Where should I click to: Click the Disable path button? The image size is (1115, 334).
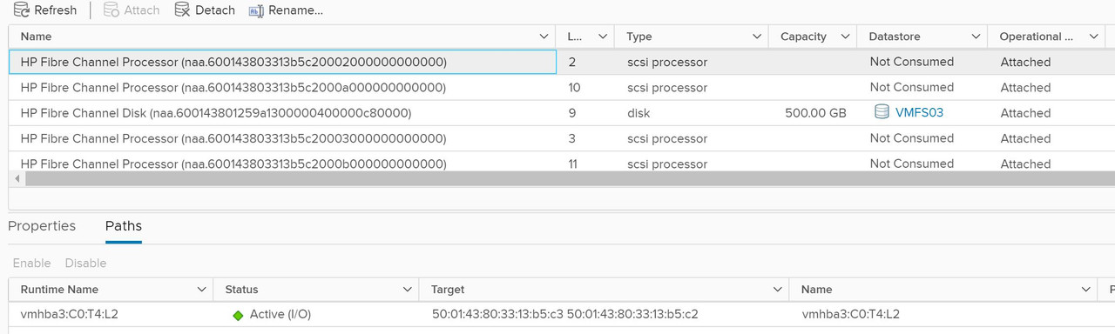[85, 263]
